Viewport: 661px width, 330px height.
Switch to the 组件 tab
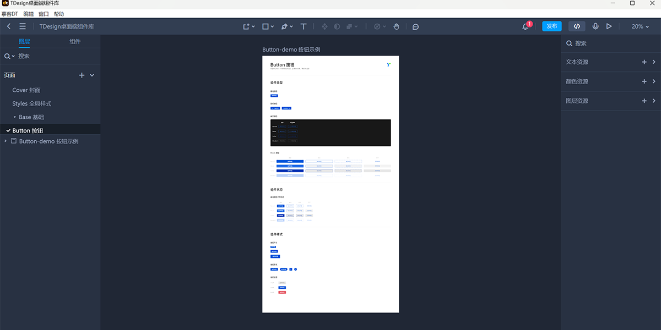tap(75, 42)
